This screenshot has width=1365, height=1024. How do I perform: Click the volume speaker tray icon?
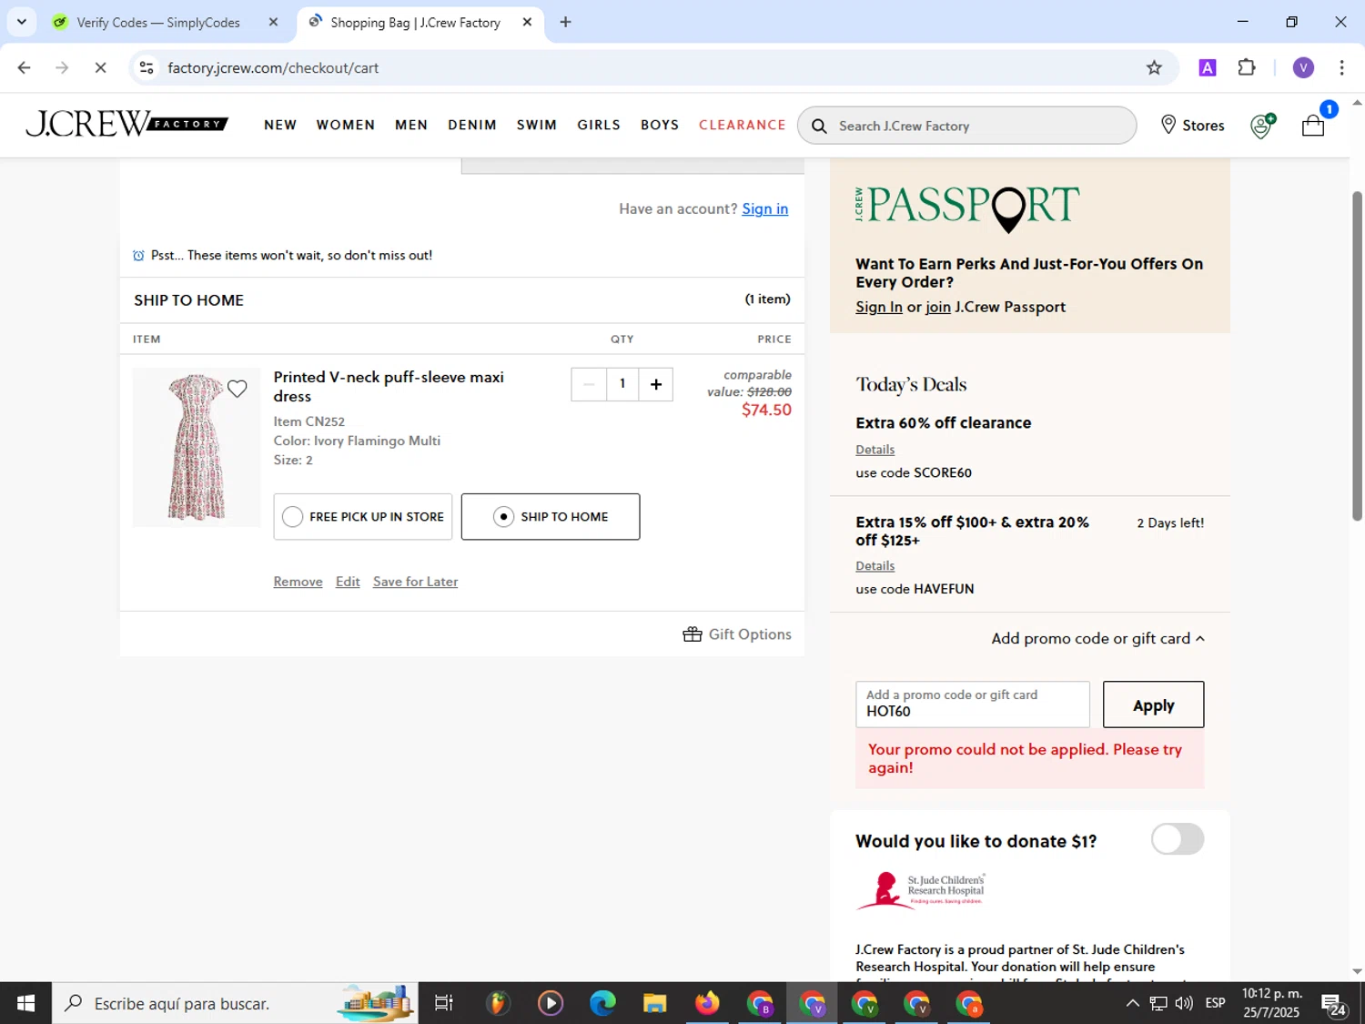coord(1184,1003)
